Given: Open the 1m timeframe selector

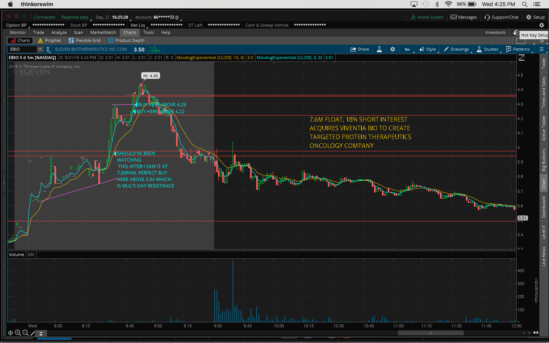Looking at the screenshot, I should 407,49.
